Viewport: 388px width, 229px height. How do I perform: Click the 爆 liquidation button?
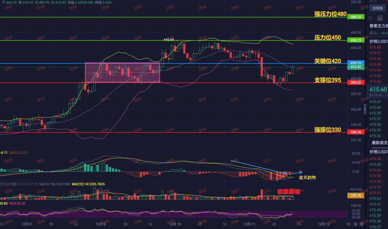(361, 224)
